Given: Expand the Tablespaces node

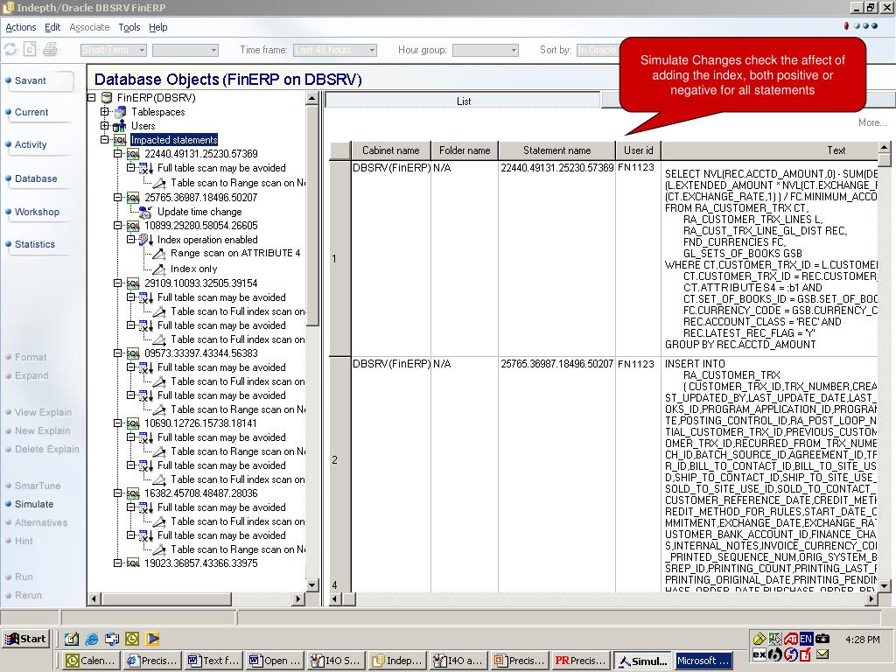Looking at the screenshot, I should [x=105, y=112].
